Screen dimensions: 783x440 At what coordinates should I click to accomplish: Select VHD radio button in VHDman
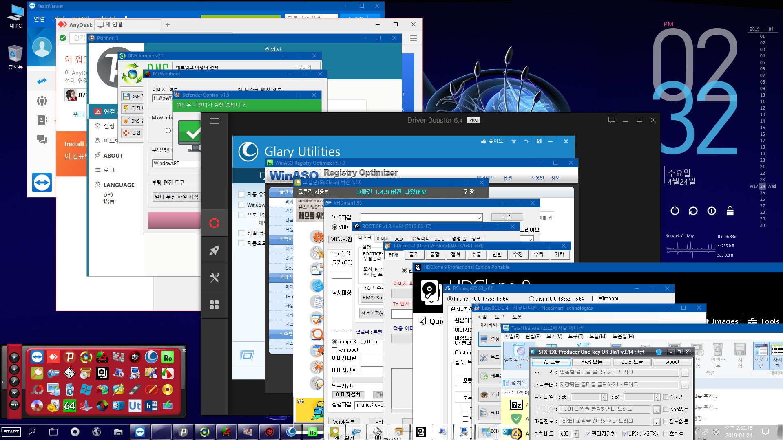click(x=334, y=227)
